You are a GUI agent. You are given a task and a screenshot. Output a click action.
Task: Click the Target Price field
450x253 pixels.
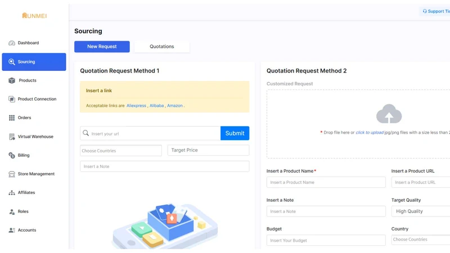click(208, 150)
